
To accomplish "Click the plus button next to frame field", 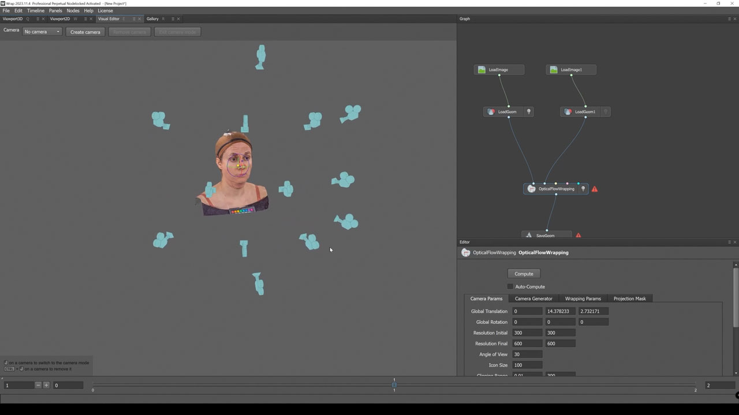I will coord(46,385).
